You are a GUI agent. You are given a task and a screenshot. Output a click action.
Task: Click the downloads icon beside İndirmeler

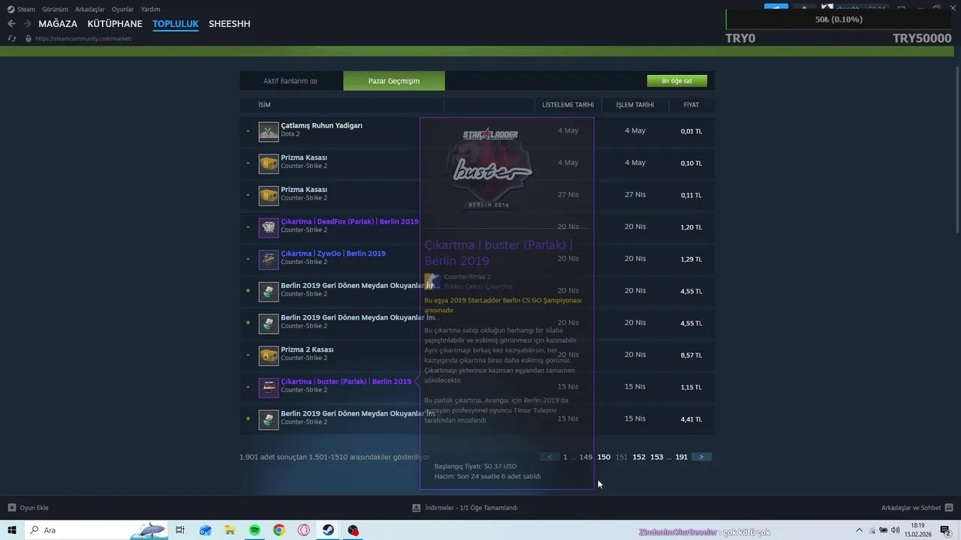click(x=416, y=508)
